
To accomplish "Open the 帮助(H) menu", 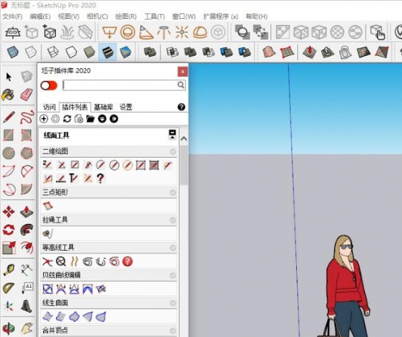I will click(x=256, y=16).
